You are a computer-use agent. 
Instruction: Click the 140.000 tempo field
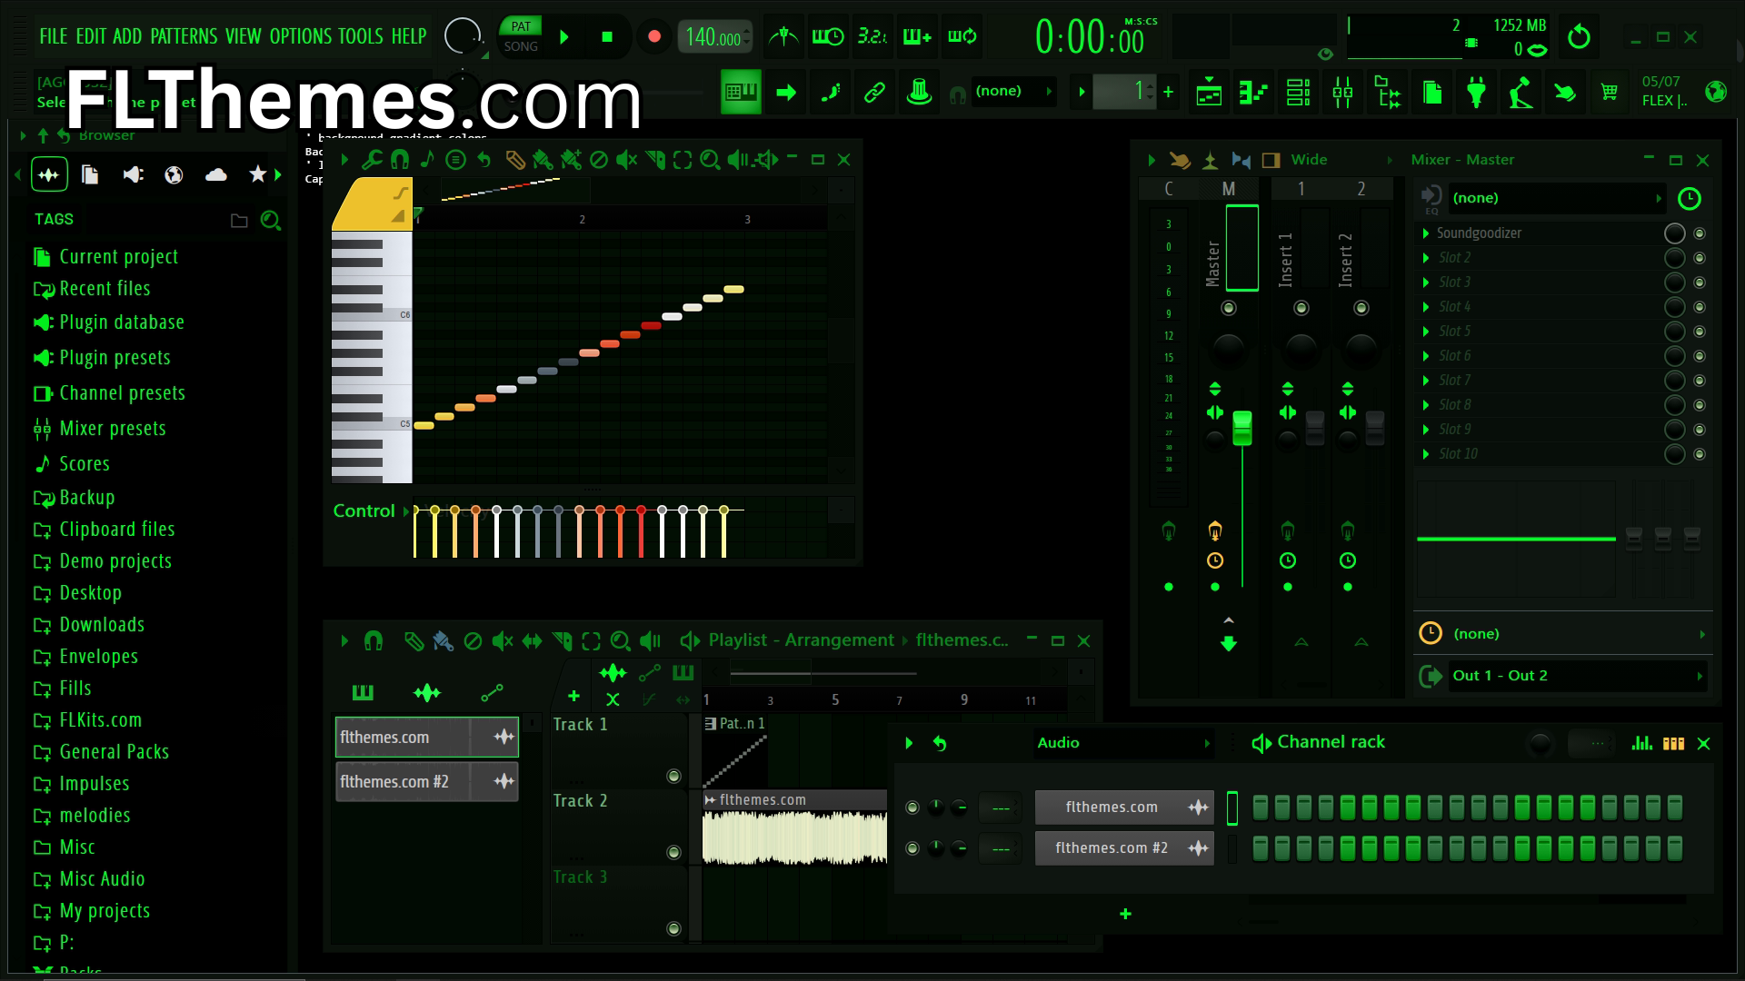[x=714, y=37]
